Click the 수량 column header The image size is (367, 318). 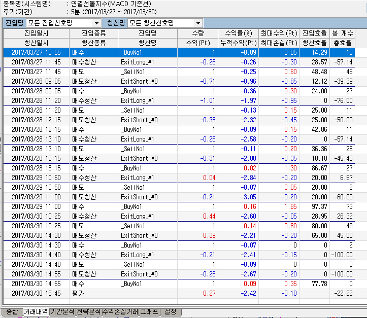pyautogui.click(x=198, y=33)
